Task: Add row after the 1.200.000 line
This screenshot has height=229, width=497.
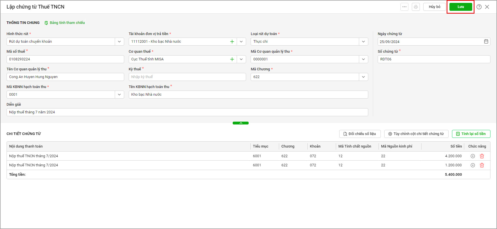Action: [473, 165]
